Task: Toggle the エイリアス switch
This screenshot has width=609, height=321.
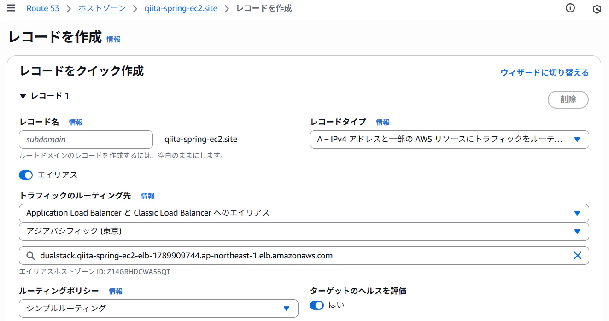Action: coord(26,175)
